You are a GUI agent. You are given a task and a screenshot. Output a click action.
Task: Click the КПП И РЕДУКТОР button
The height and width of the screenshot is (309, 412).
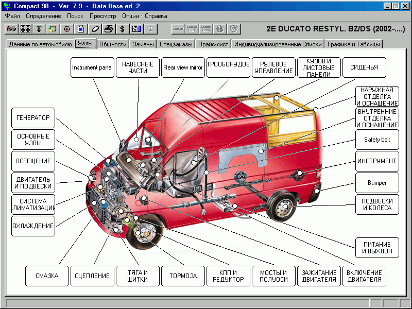228,276
